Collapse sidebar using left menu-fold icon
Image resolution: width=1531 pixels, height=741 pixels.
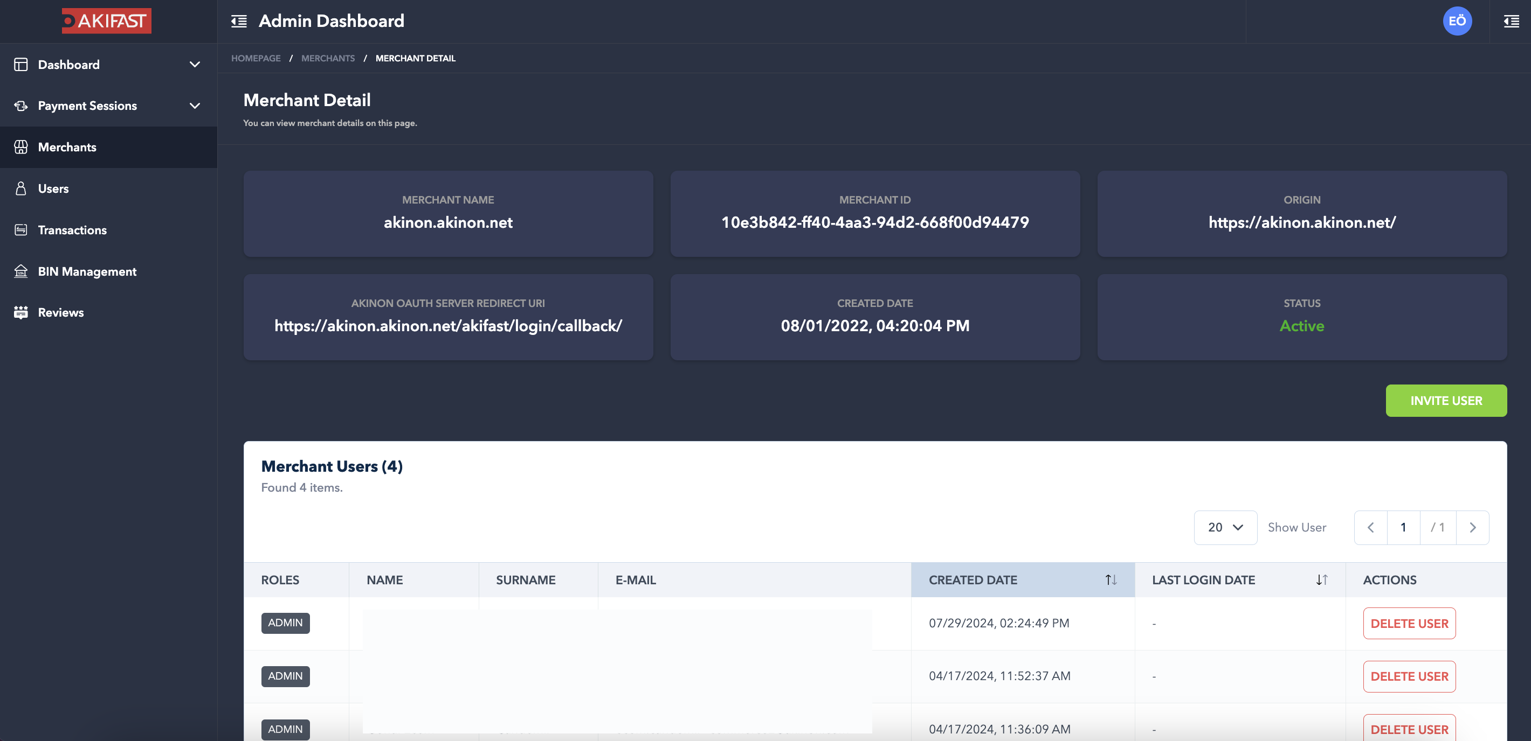point(239,22)
